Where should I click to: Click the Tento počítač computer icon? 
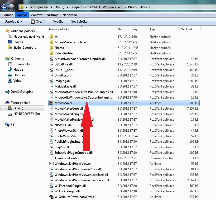pyautogui.click(x=7, y=103)
